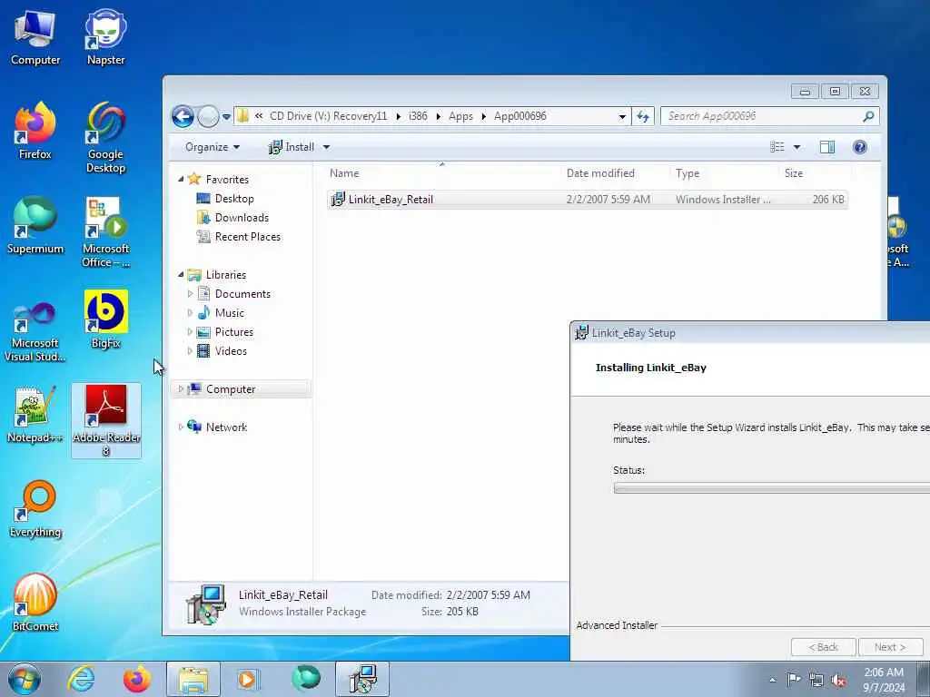Screen dimensions: 930x697
Task: Expand the Documents library node
Action: click(x=190, y=294)
